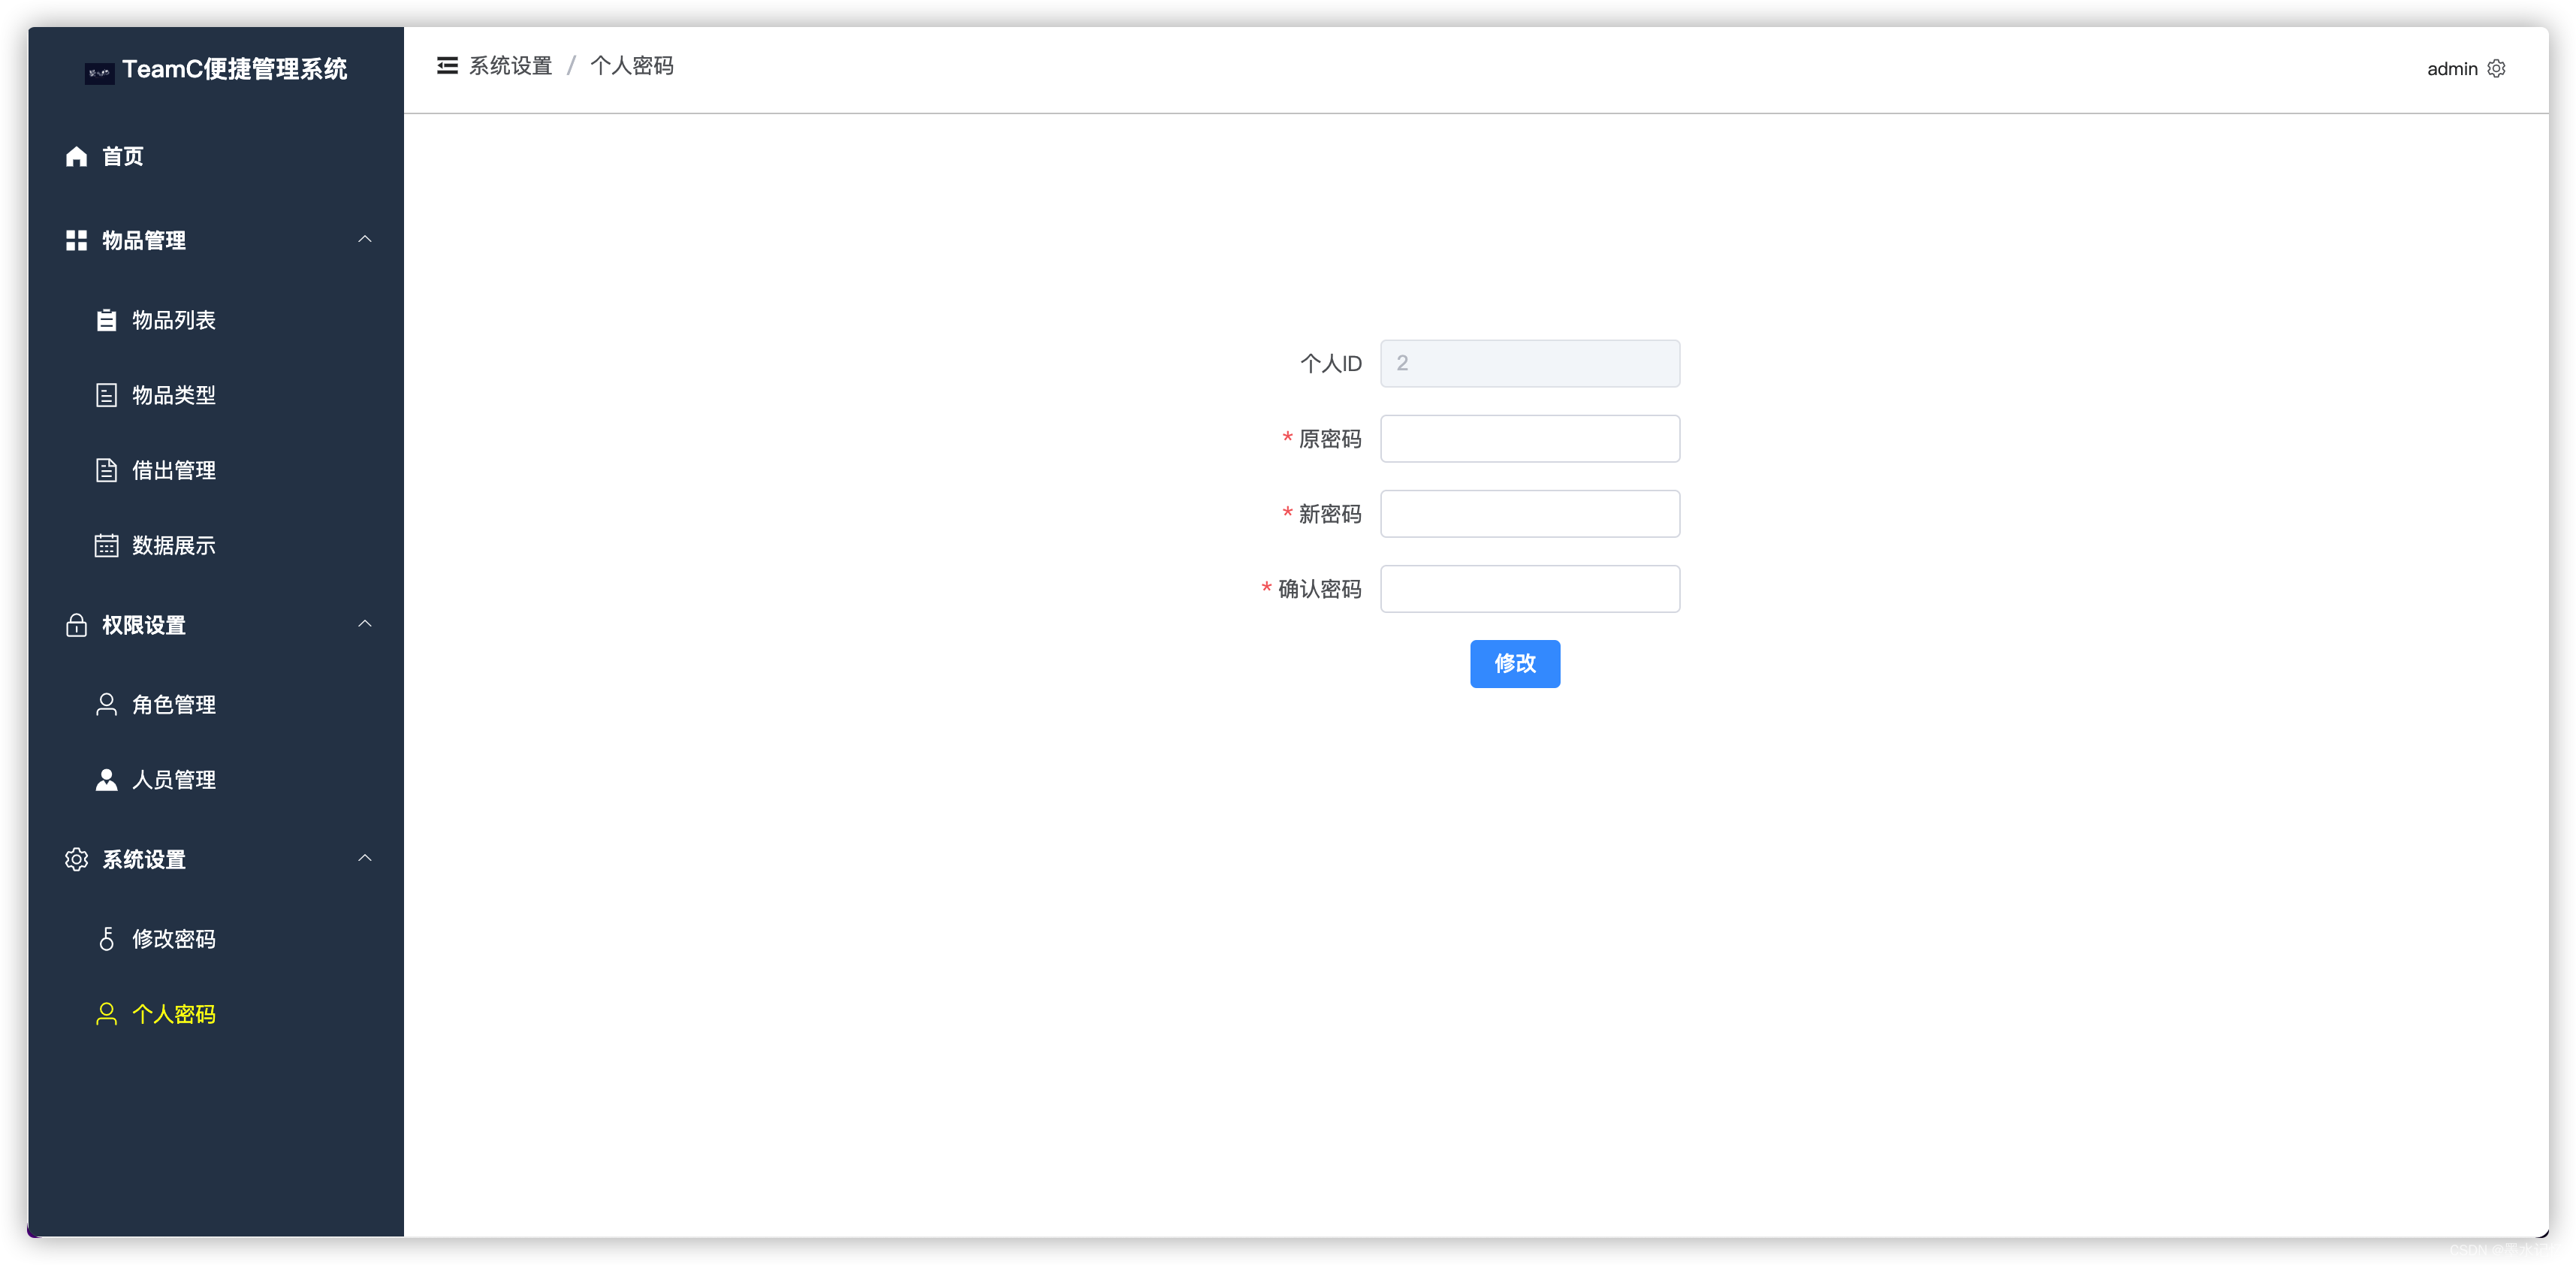This screenshot has width=2576, height=1265.
Task: Collapse the 物品管理 submenu chevron
Action: coord(365,240)
